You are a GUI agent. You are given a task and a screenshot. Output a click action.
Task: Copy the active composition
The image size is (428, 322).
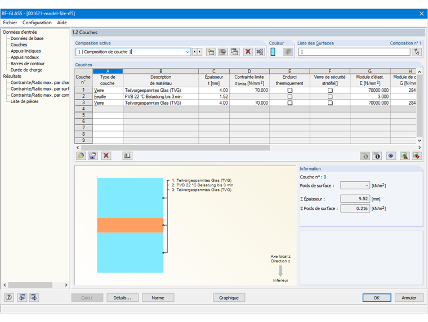[x=235, y=52]
